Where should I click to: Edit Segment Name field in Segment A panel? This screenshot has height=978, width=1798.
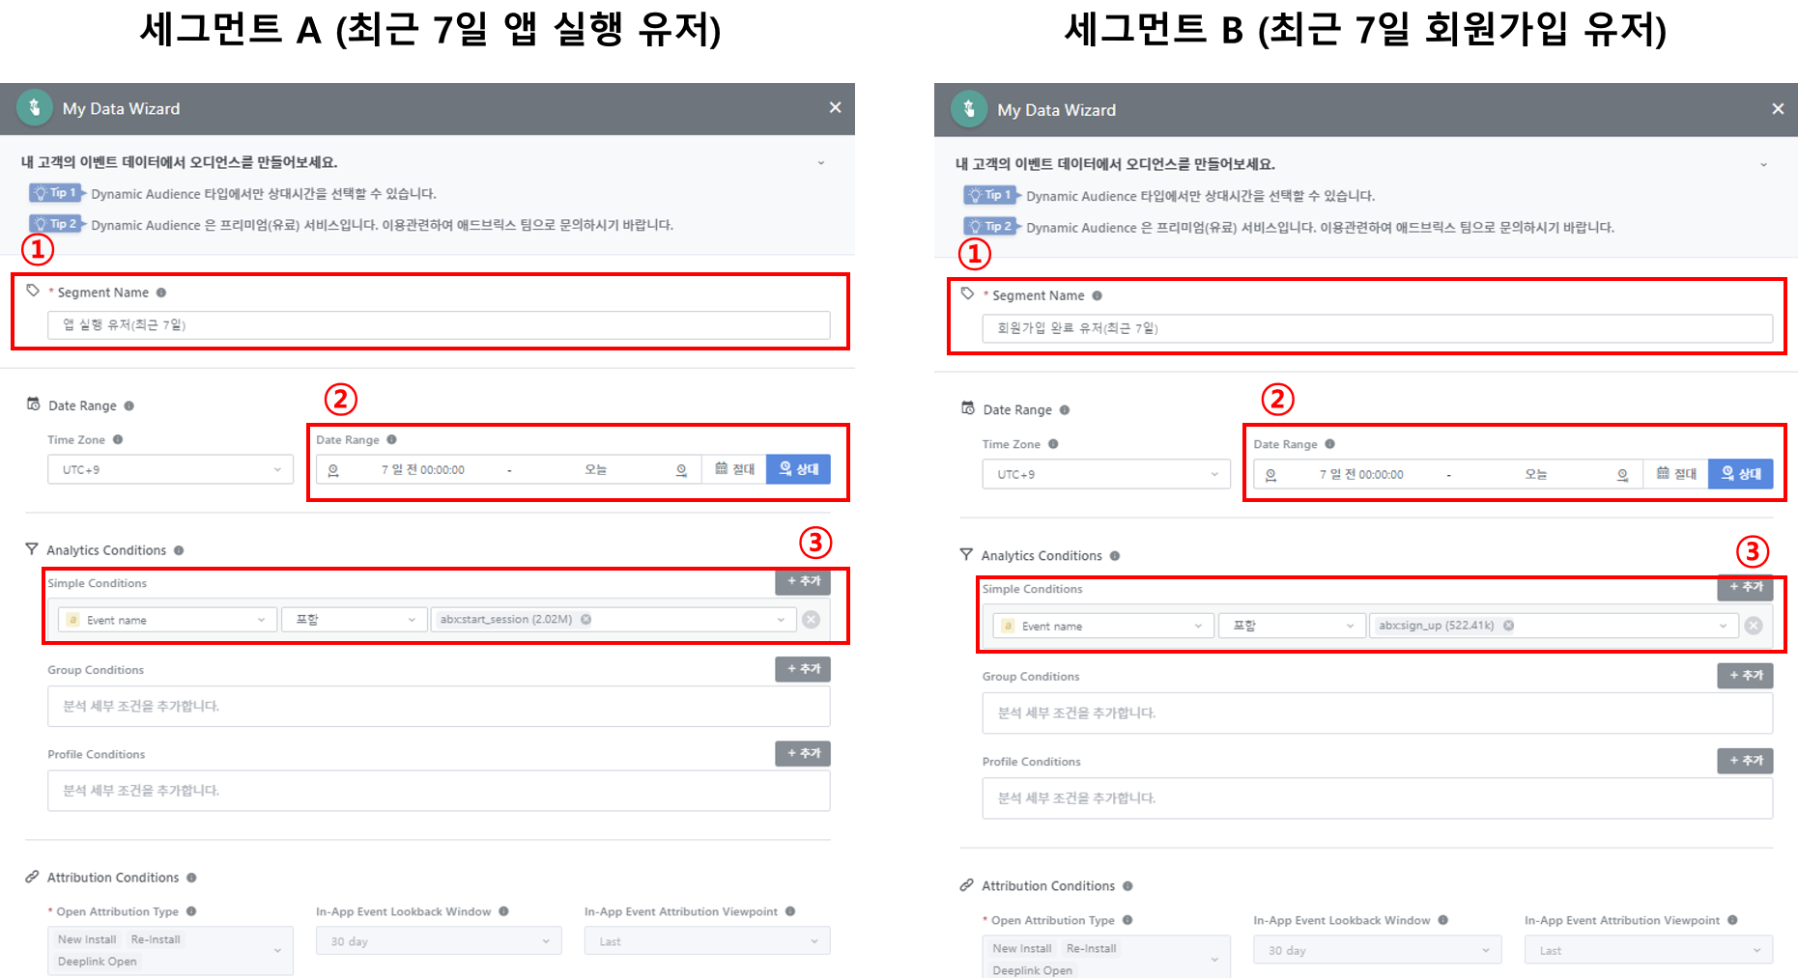(439, 324)
